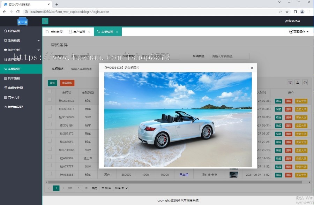This screenshot has width=314, height=205.
Task: Click the enlarged convertible car picture
Action: pos(178,120)
